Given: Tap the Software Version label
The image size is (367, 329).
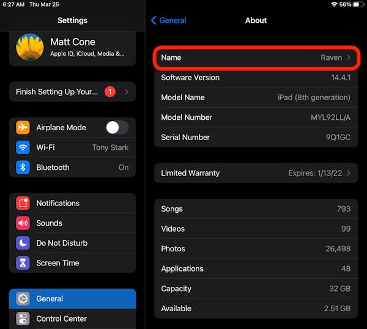Looking at the screenshot, I should tap(190, 78).
